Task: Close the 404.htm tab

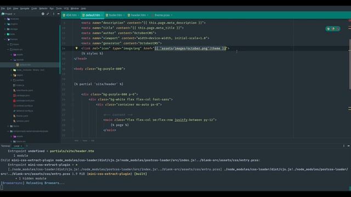Action: pos(78,15)
